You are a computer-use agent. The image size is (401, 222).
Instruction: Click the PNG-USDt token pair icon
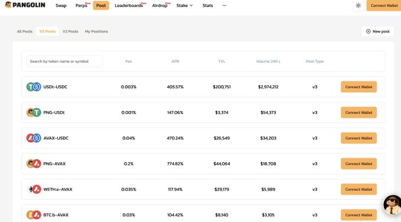pyautogui.click(x=34, y=112)
